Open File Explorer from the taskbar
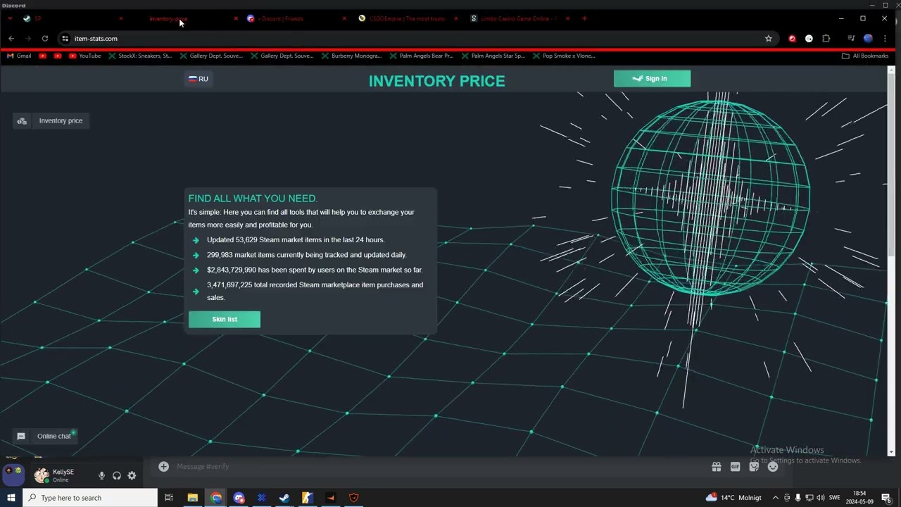Image resolution: width=901 pixels, height=507 pixels. tap(192, 498)
